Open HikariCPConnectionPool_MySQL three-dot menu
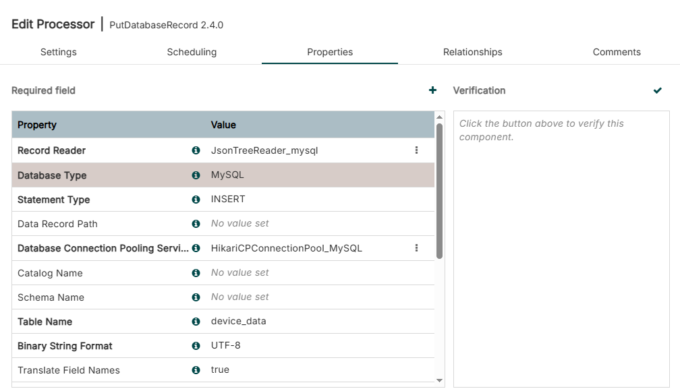 coord(416,248)
